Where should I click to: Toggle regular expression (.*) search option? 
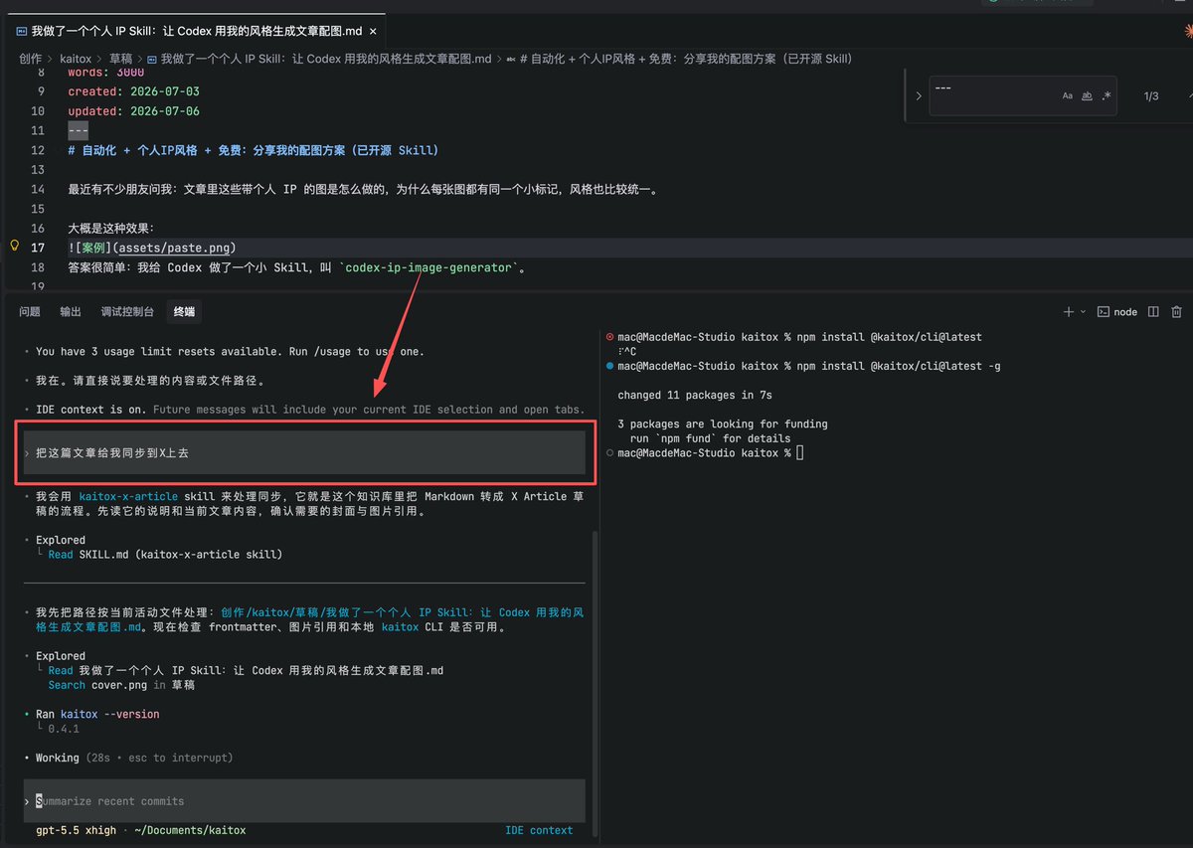[x=1106, y=96]
